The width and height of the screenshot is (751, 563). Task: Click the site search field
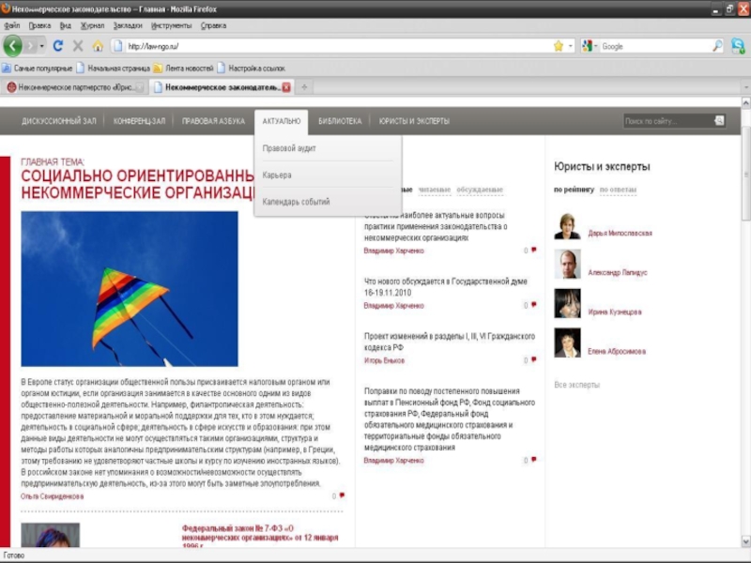coord(667,121)
